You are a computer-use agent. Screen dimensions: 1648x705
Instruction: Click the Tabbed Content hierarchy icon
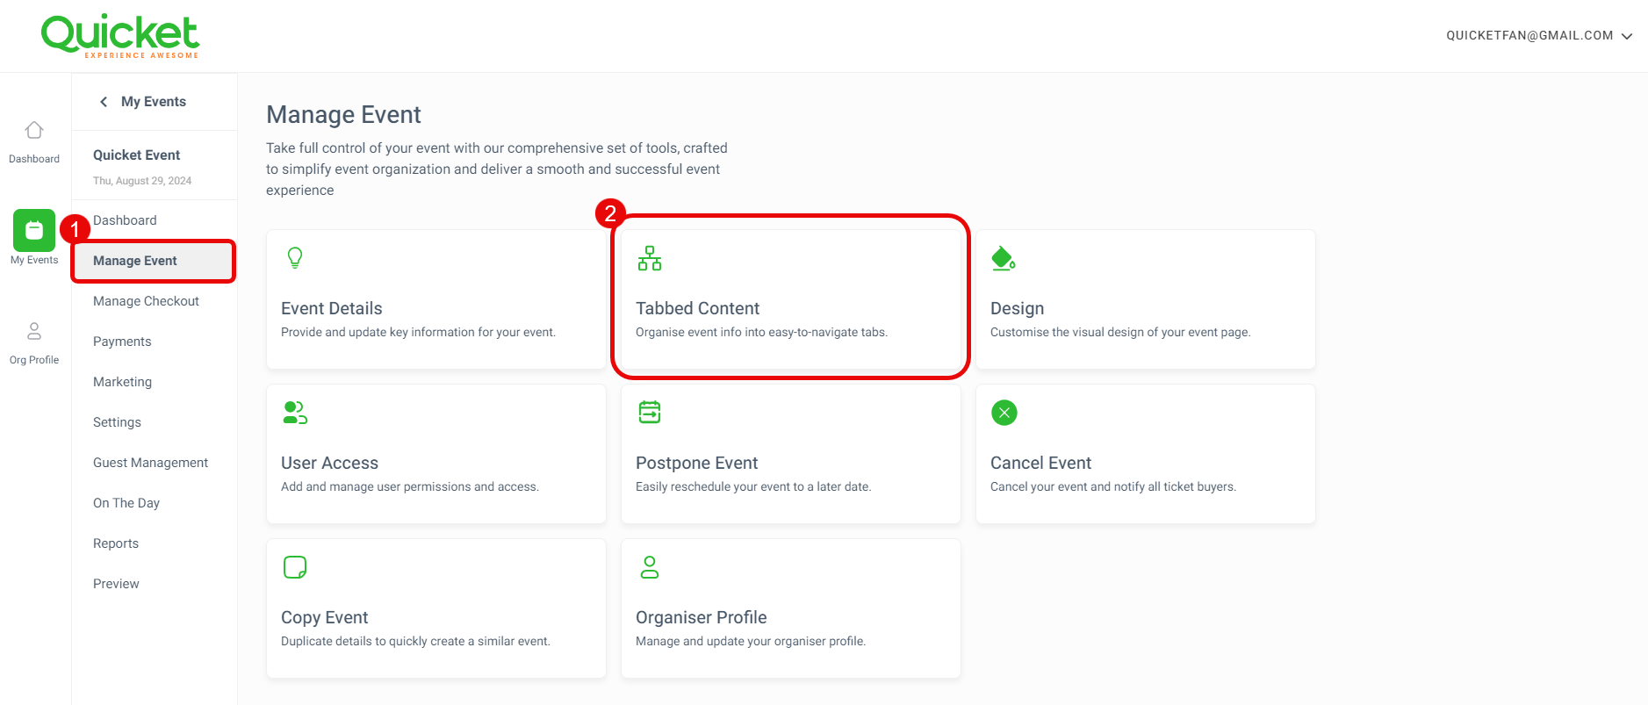pos(650,258)
